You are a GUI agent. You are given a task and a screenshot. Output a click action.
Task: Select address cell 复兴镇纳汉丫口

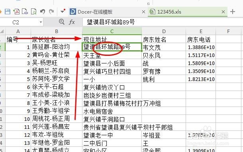(112, 87)
